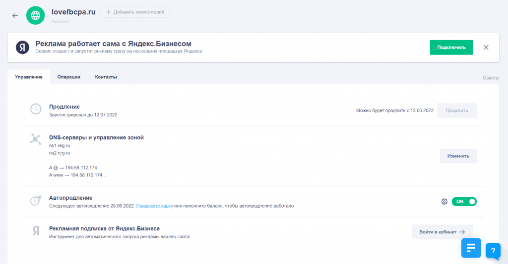Click Войти в кабинет button
Screen dimensions: 508x264
coord(442,232)
